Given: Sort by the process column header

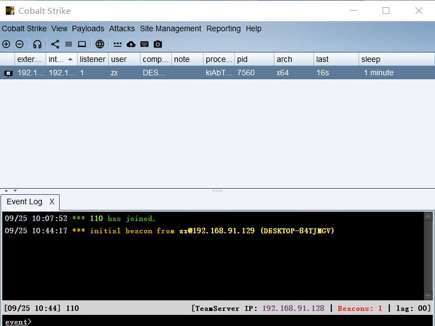Looking at the screenshot, I should point(219,59).
